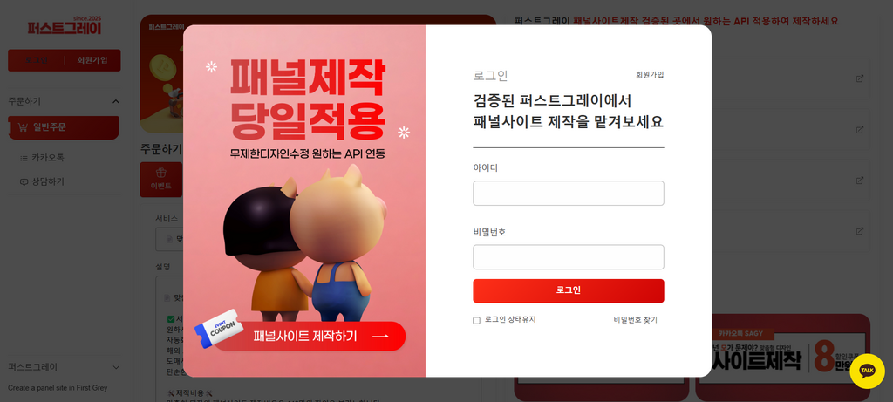Enable the 로그인 상태유지 checkbox
Viewport: 893px width, 402px height.
477,321
